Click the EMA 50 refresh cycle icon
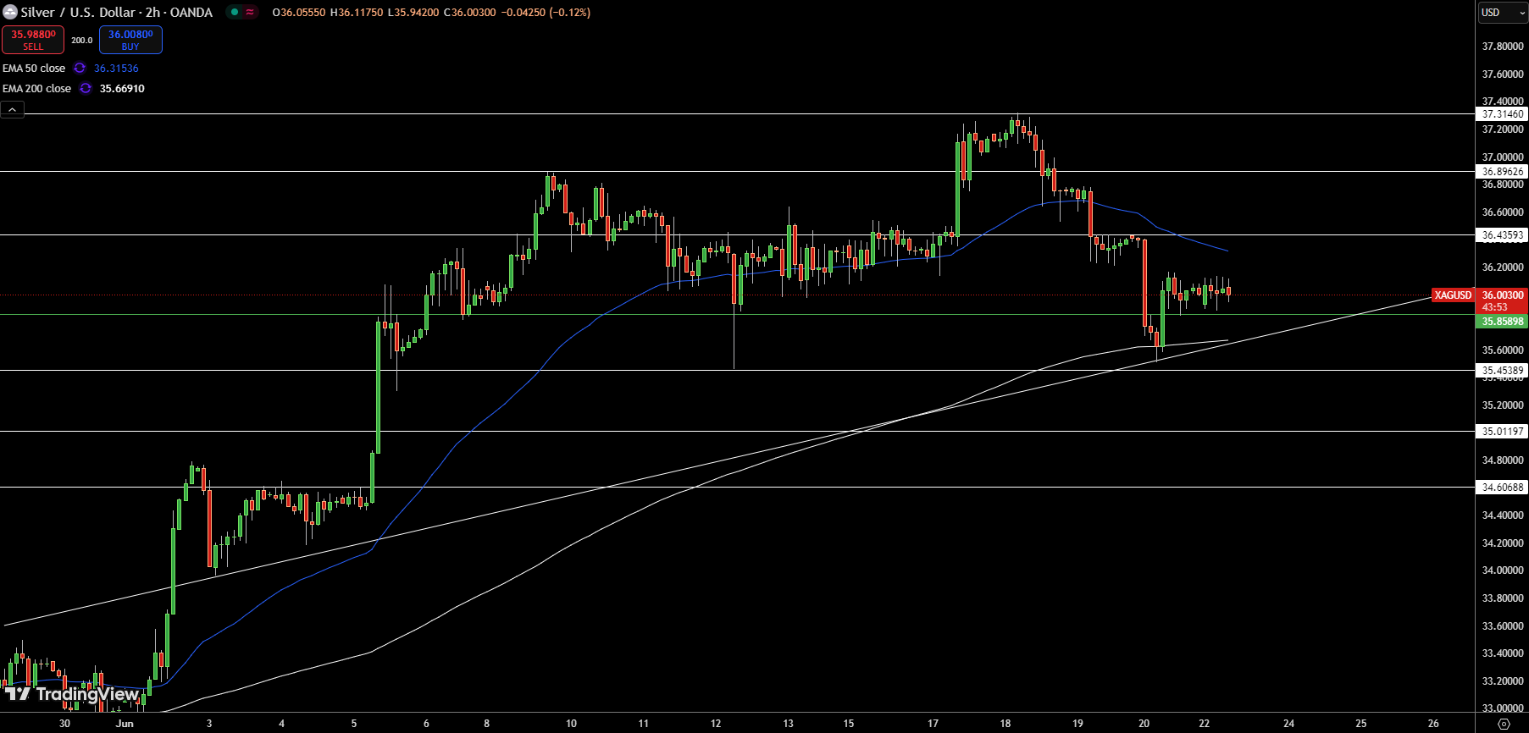Image resolution: width=1529 pixels, height=733 pixels. 80,68
